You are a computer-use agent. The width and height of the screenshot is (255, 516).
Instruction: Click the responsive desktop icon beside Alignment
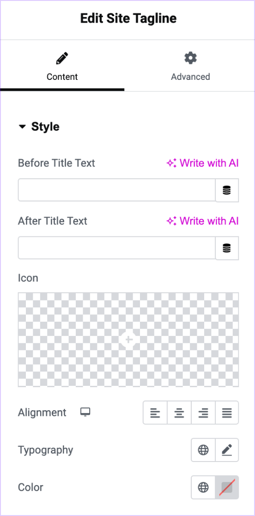[85, 412]
